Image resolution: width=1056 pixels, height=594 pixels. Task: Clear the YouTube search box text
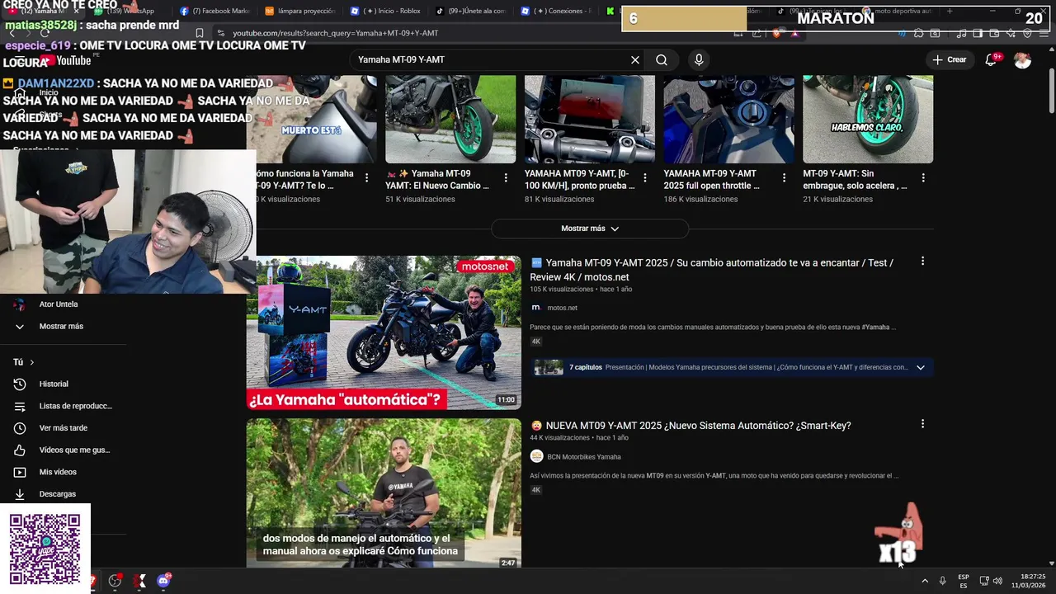pyautogui.click(x=635, y=59)
